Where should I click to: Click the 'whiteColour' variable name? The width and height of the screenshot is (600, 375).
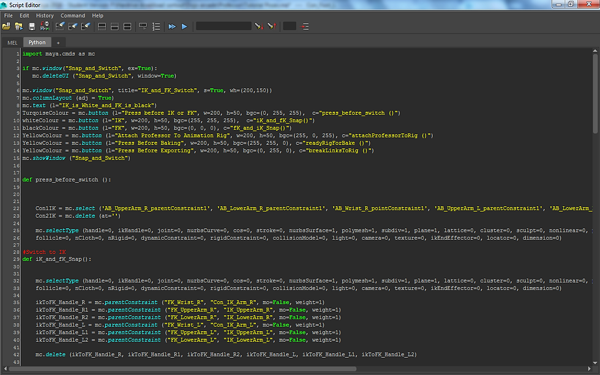(40, 121)
